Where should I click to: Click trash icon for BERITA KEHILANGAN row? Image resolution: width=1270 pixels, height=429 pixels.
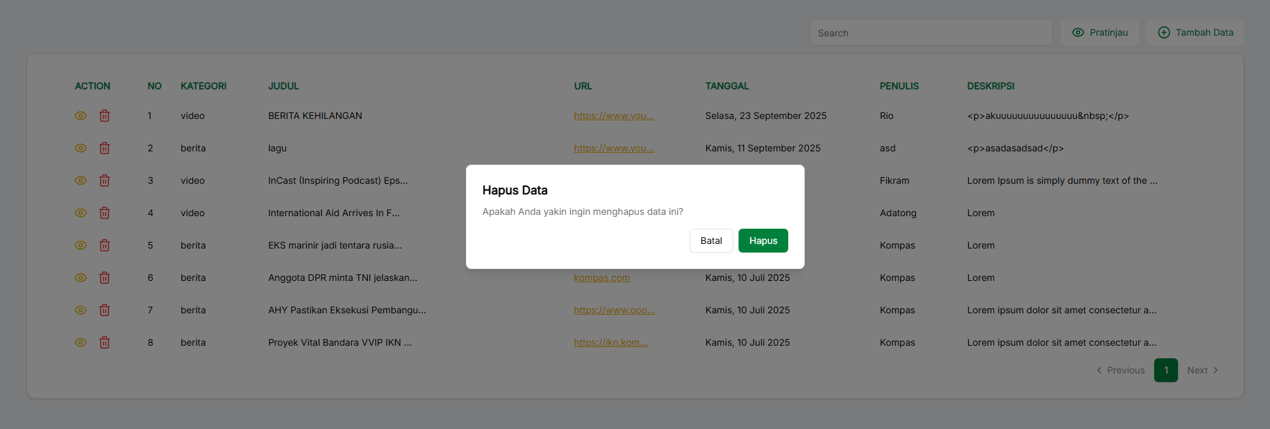pyautogui.click(x=105, y=116)
